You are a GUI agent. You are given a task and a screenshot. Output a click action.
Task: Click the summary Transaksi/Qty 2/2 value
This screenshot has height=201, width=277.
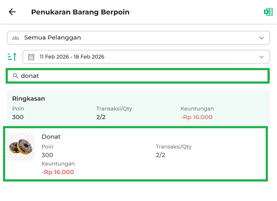101,117
